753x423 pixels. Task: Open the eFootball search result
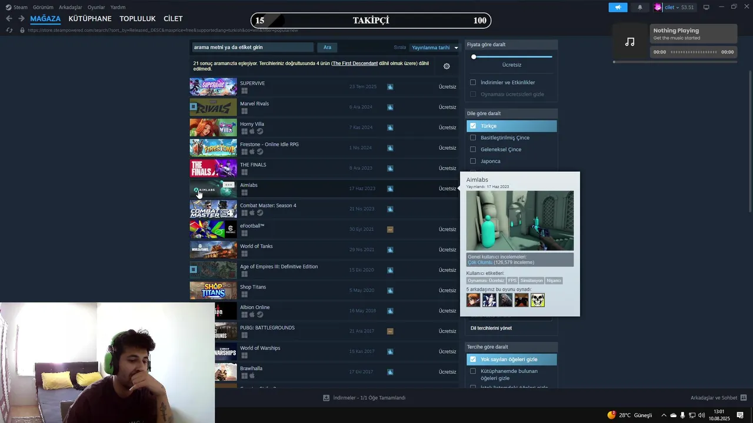(x=324, y=229)
